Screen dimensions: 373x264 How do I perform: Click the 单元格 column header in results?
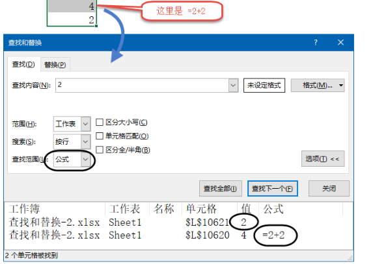point(201,209)
